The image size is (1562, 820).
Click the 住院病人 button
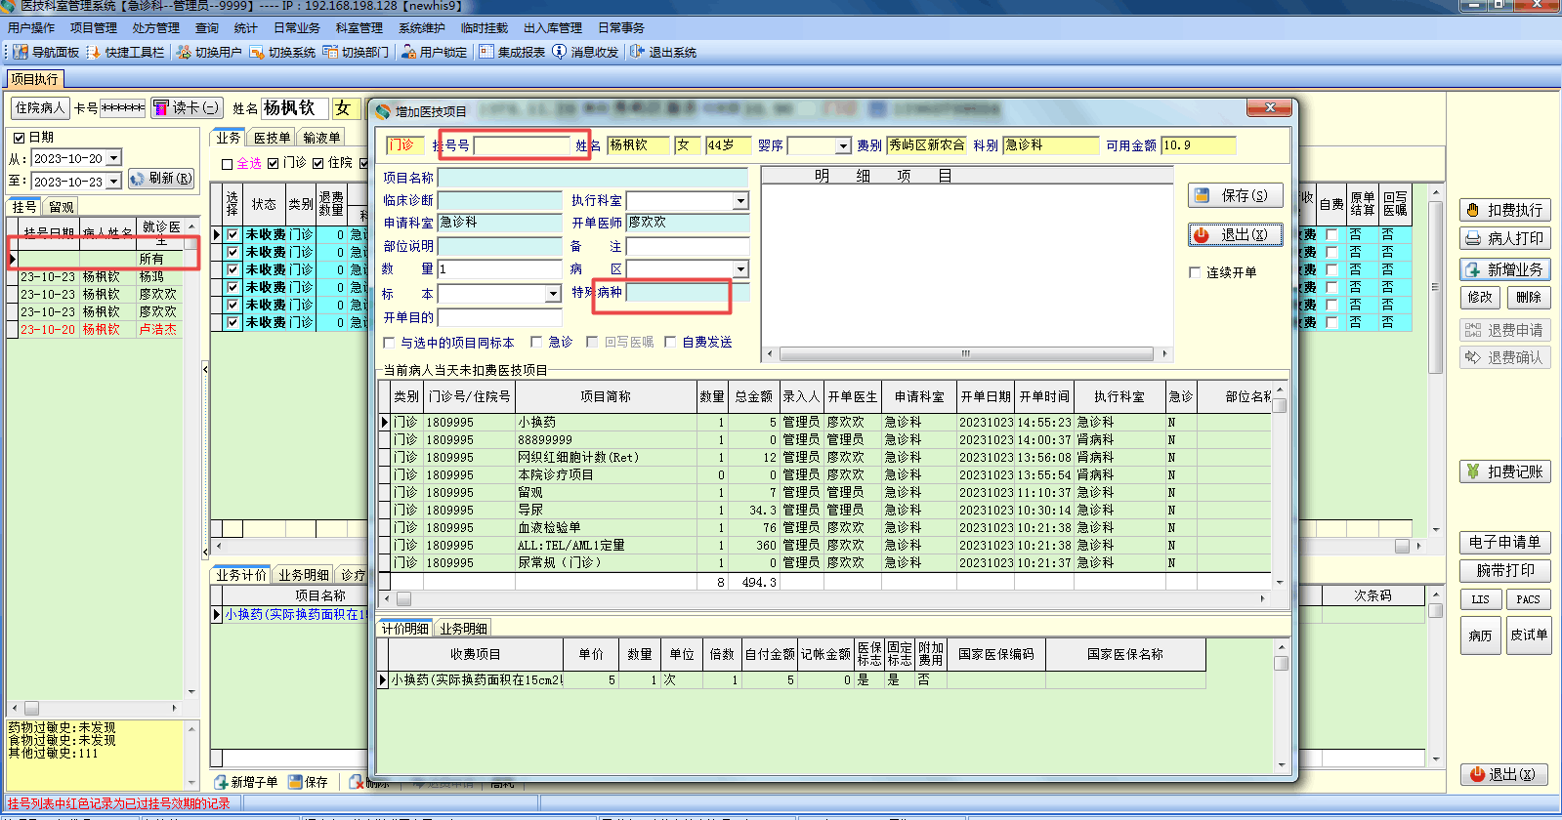(x=40, y=107)
